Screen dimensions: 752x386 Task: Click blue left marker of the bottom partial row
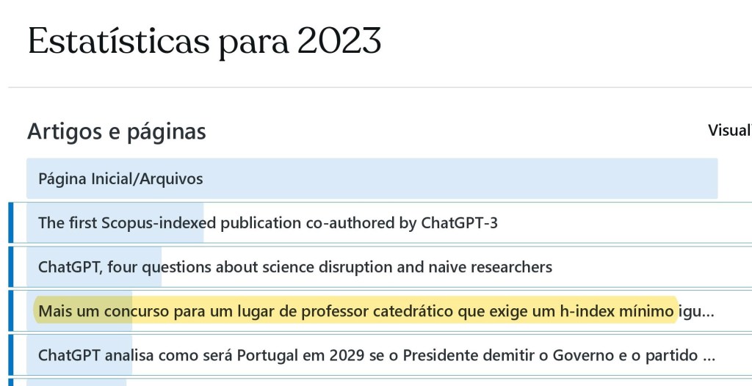11,382
